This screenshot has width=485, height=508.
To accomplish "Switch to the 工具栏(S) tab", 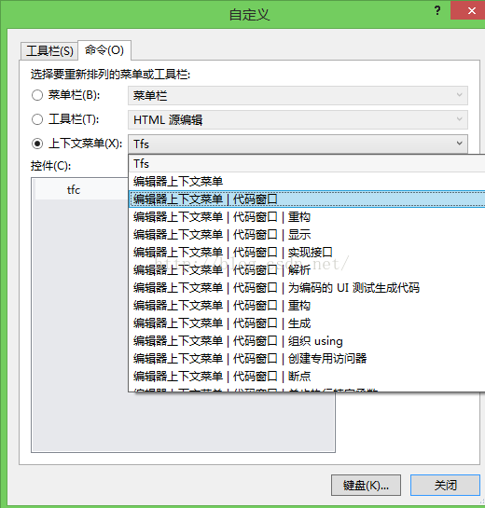I will (x=48, y=51).
